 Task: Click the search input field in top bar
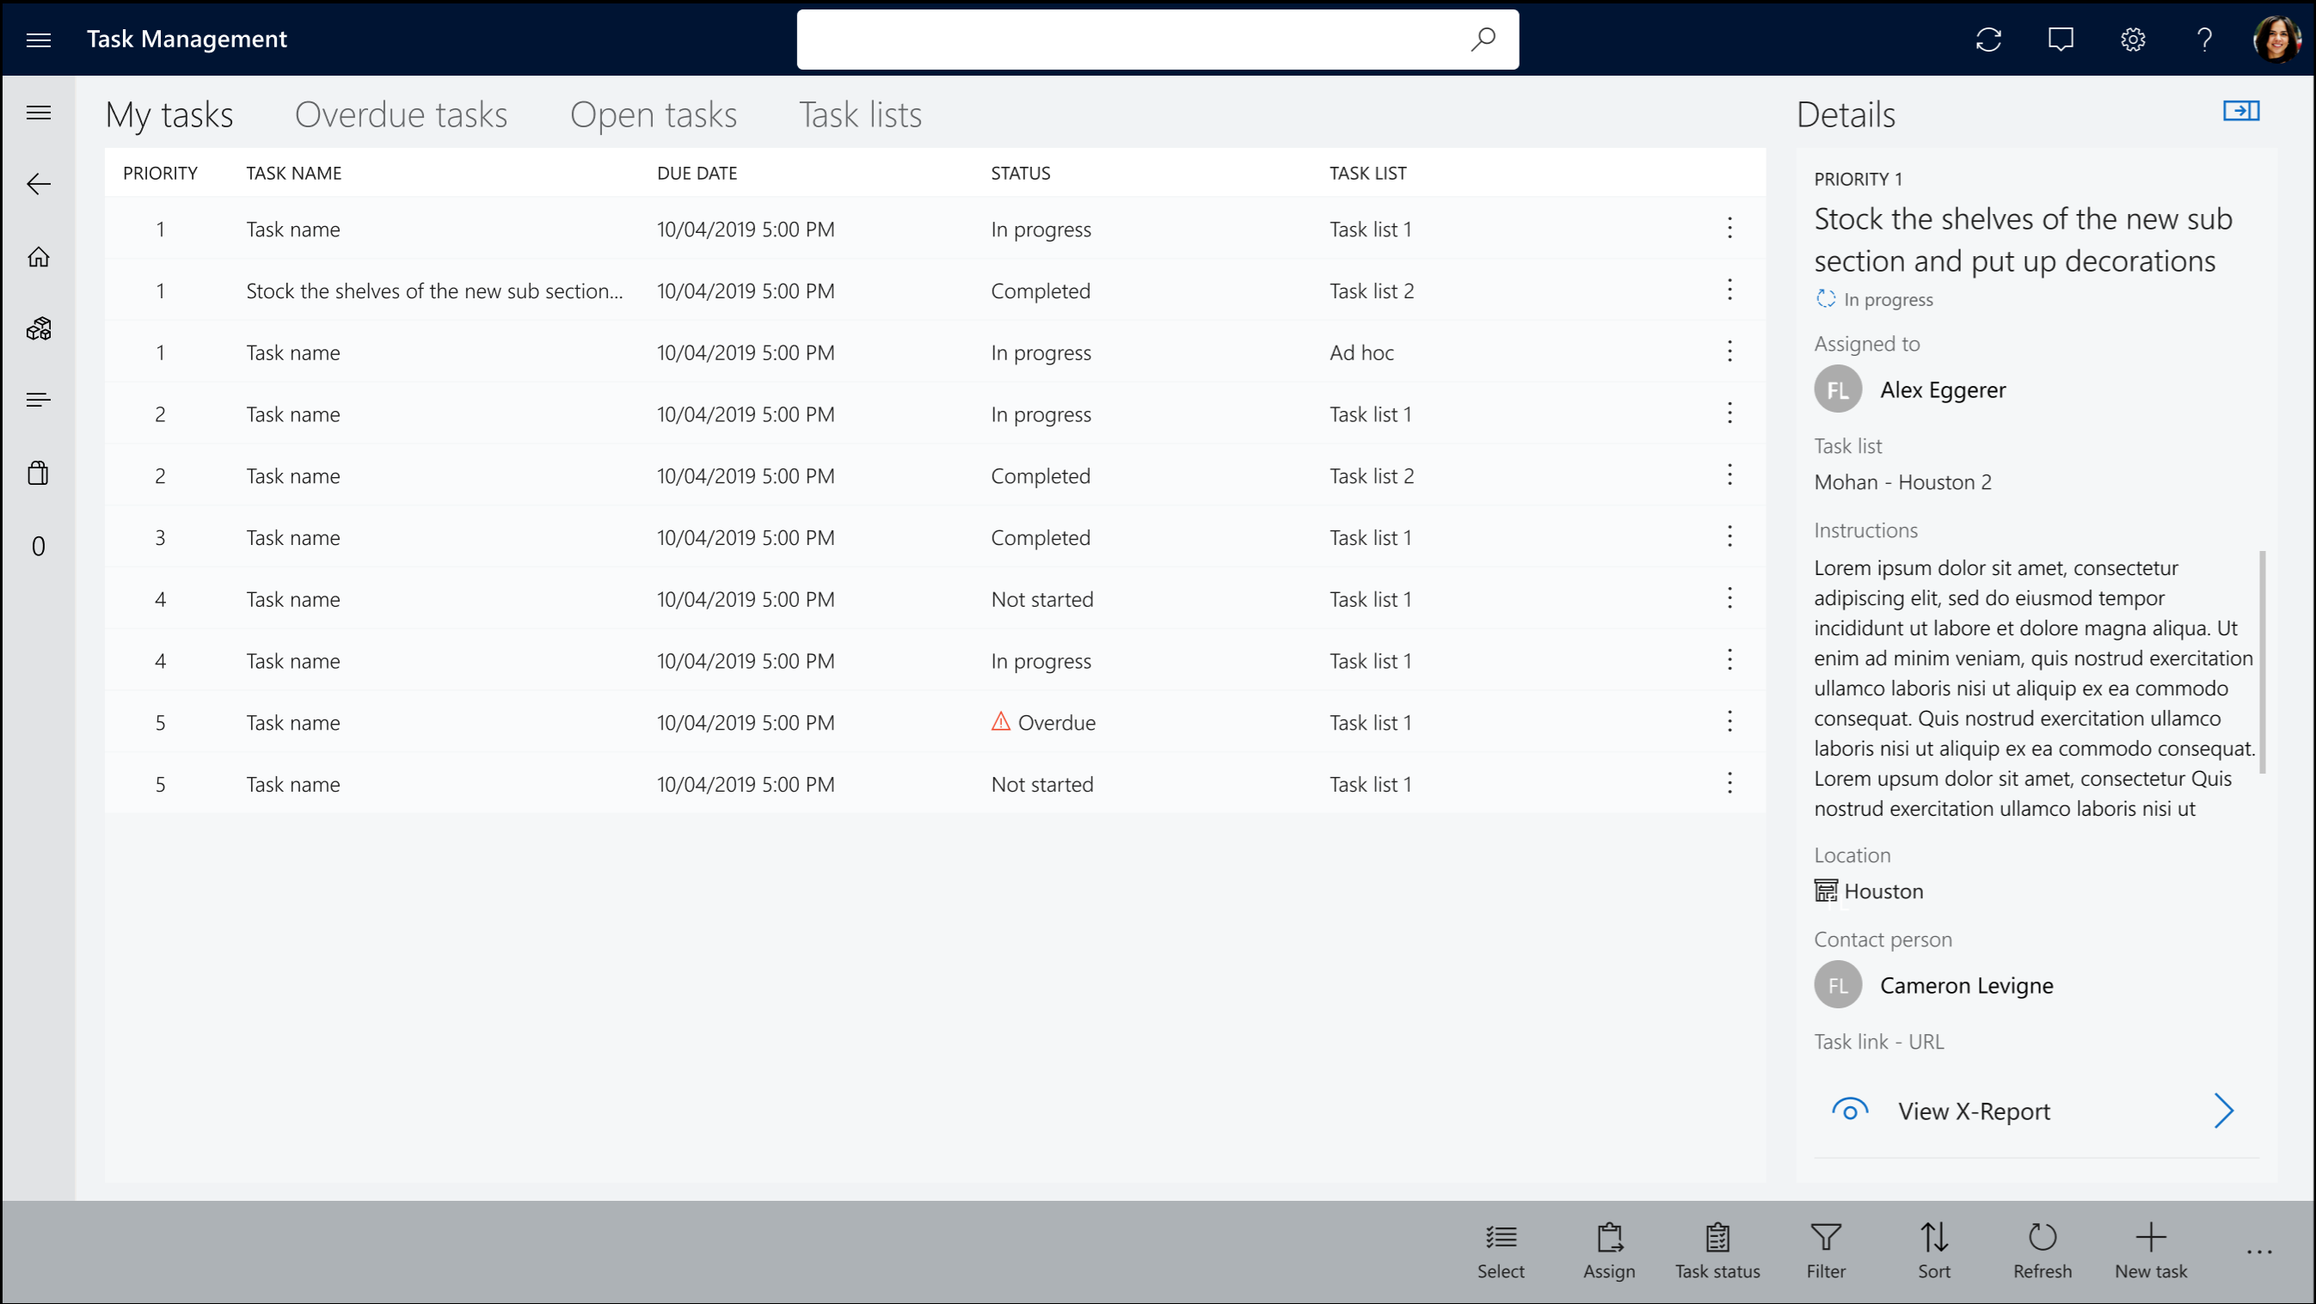(x=1157, y=38)
